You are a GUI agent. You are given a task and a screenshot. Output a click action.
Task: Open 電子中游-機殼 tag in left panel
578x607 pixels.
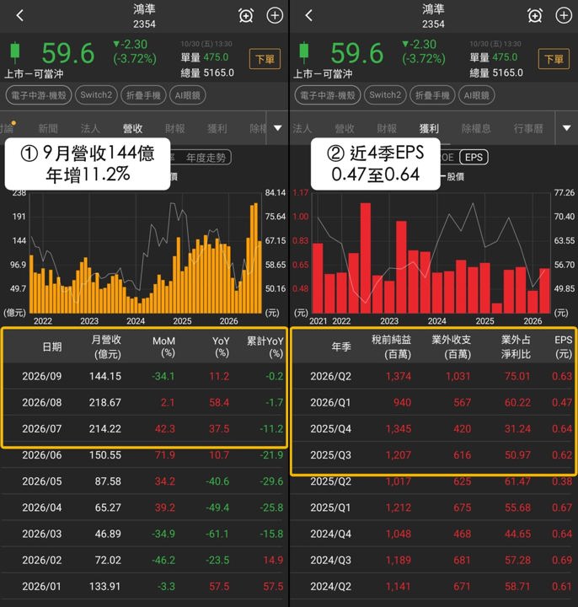[x=39, y=95]
